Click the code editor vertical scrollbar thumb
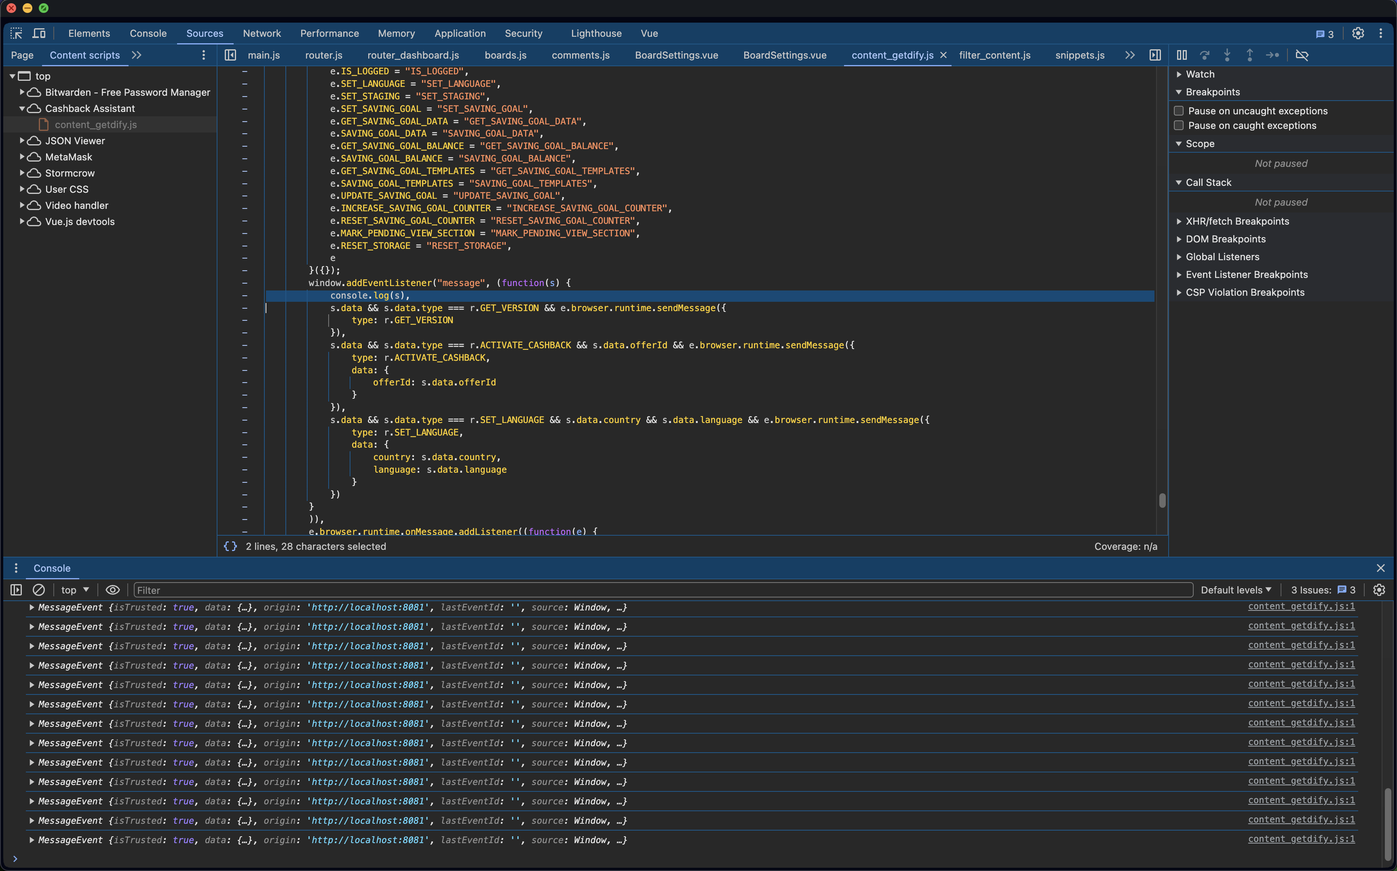The width and height of the screenshot is (1397, 871). click(x=1162, y=500)
